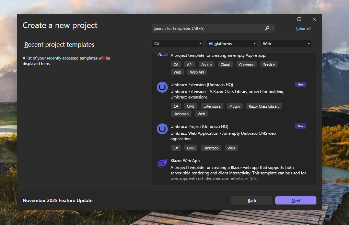Click the Razor Class Library tag
349x225 pixels.
[x=264, y=106]
